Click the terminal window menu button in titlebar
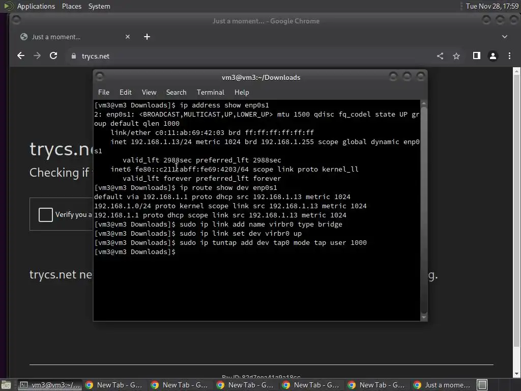The height and width of the screenshot is (391, 521). click(x=99, y=77)
